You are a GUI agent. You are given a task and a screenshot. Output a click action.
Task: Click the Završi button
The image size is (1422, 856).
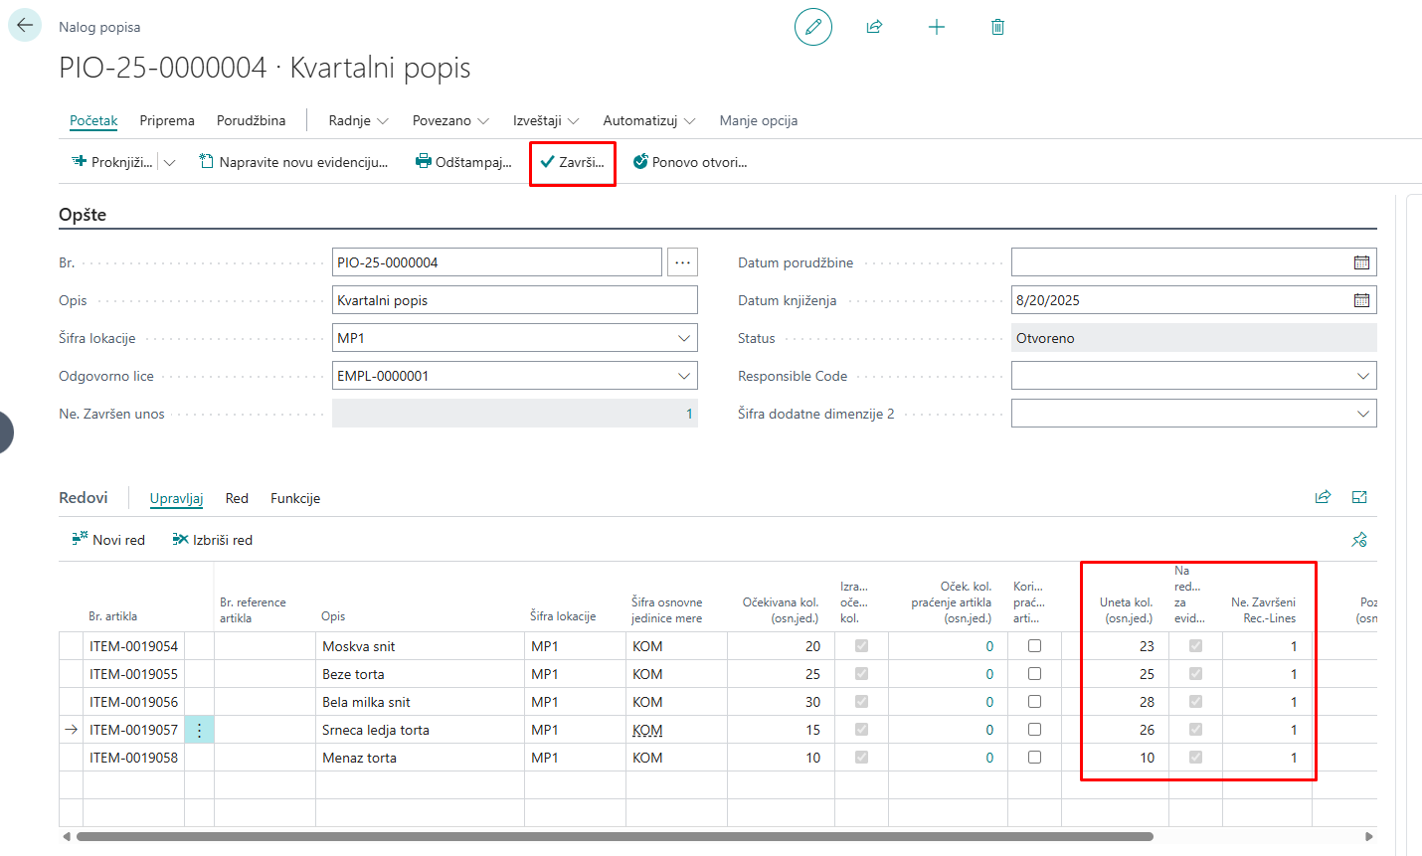(573, 162)
